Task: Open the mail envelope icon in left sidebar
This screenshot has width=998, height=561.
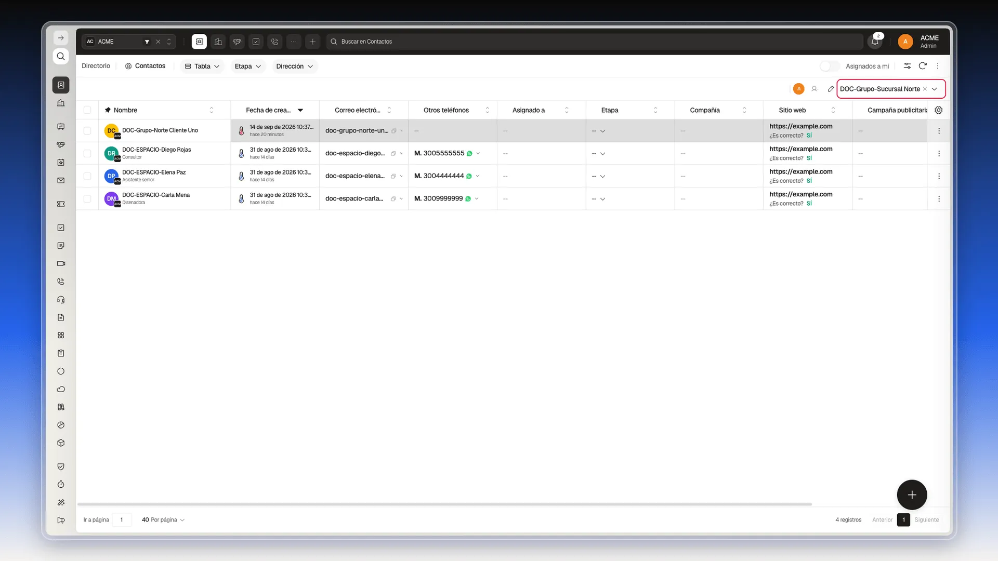Action: pyautogui.click(x=61, y=180)
